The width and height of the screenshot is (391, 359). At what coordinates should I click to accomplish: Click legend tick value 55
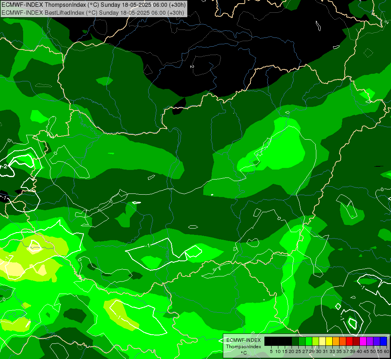click(380, 351)
